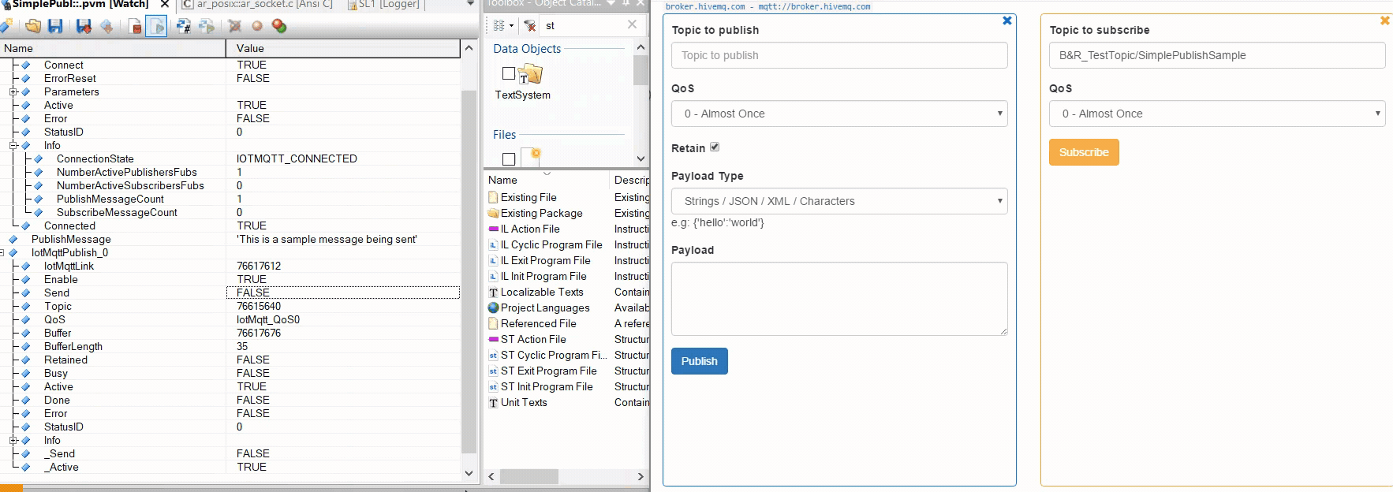Select the Send value cell showing FALSE
1393x492 pixels.
(343, 293)
